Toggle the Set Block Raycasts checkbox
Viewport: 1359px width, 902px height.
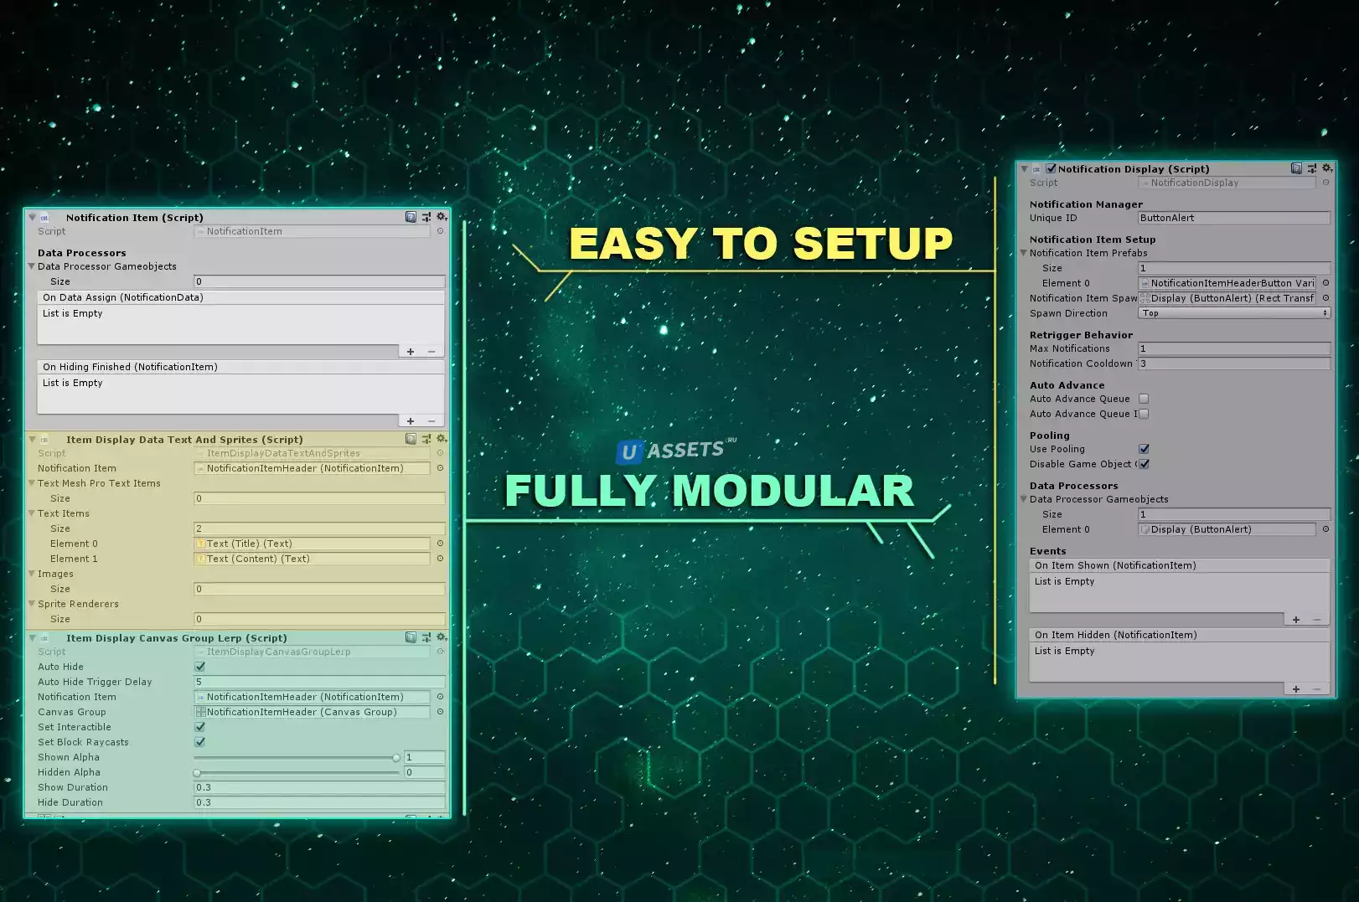200,742
